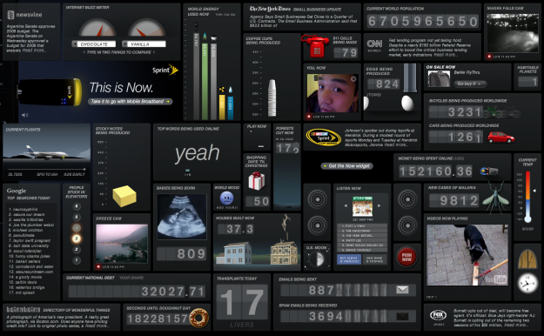Click the yellow sticky note cube

tap(124, 196)
